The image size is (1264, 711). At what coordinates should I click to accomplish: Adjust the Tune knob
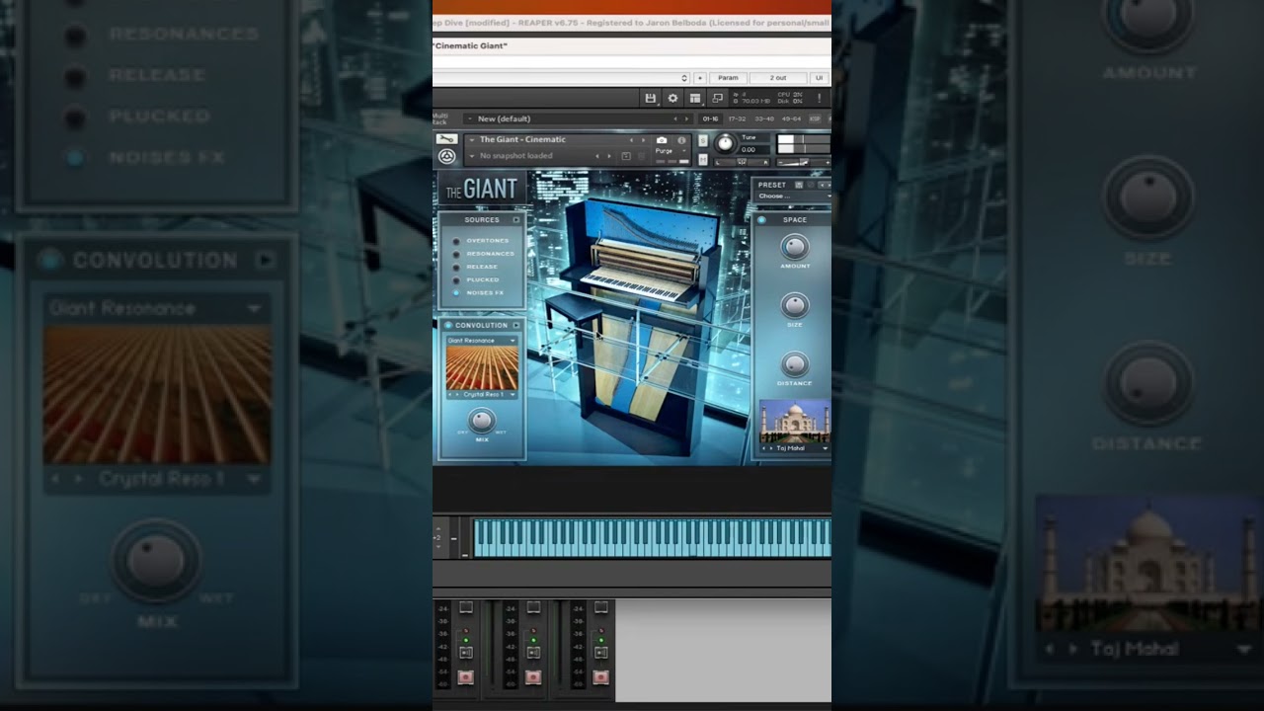coord(725,143)
